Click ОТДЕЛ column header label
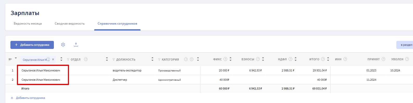This screenshot has height=103, width=413. point(76,60)
